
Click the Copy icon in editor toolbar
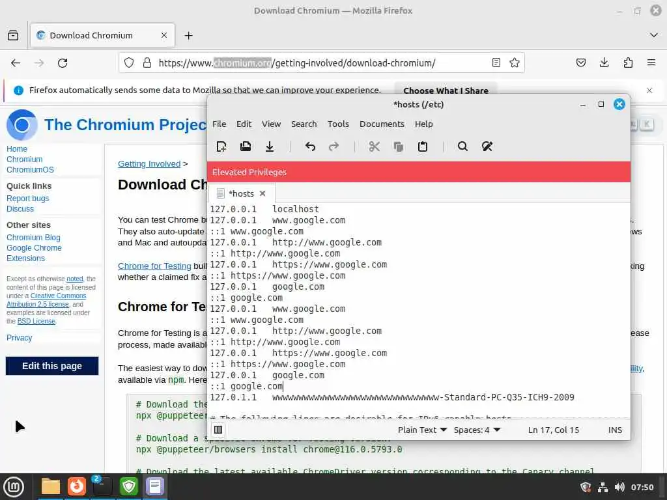coord(399,146)
